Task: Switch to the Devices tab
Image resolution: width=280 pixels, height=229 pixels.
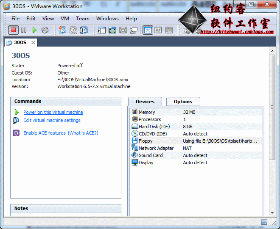Action: [x=145, y=102]
